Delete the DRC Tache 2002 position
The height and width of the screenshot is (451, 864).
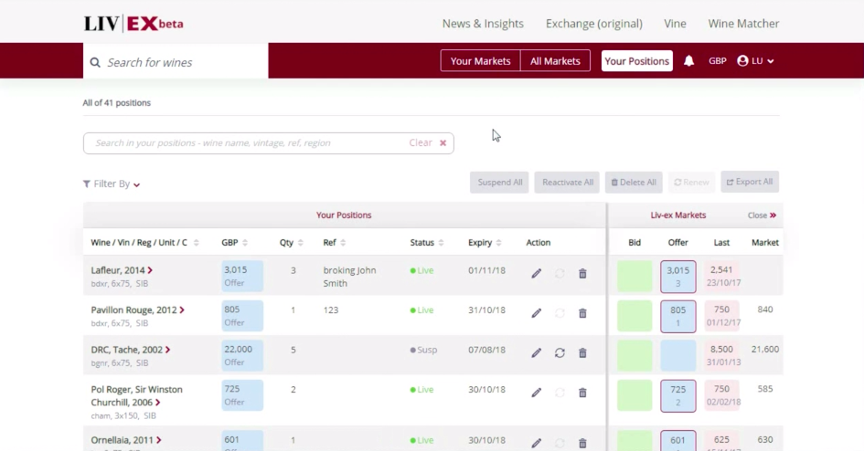582,352
